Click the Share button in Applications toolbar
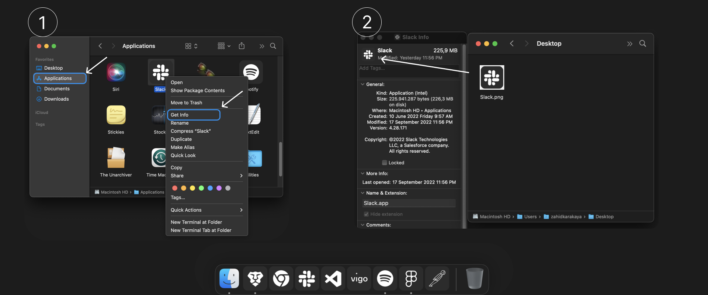 tap(242, 46)
